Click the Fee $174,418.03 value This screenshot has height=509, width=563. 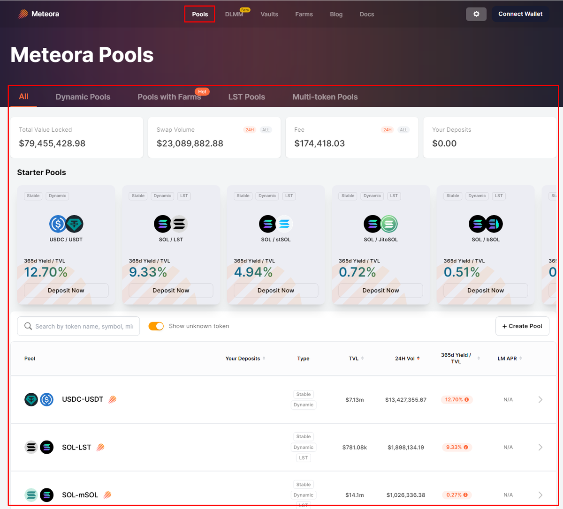[320, 143]
